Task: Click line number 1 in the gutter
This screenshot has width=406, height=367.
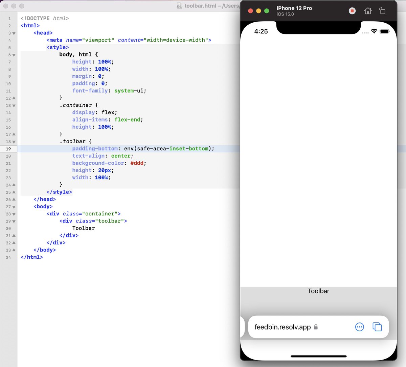Action: click(9, 19)
